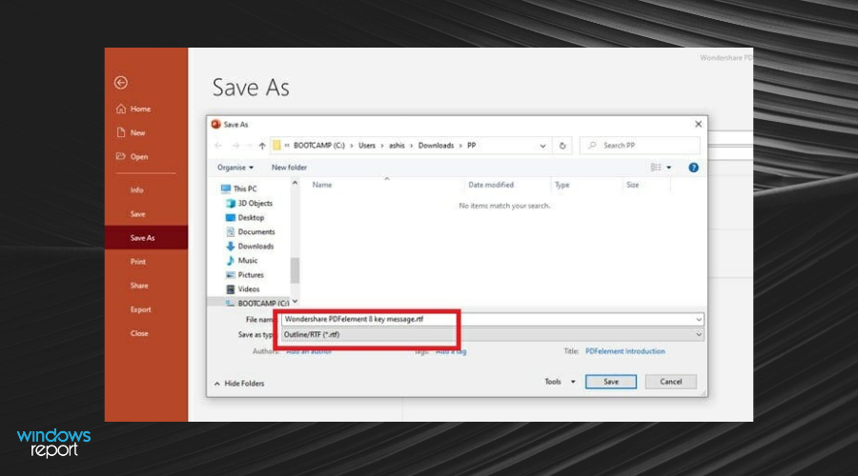Click PP in the address breadcrumb
The width and height of the screenshot is (858, 476).
pos(471,146)
